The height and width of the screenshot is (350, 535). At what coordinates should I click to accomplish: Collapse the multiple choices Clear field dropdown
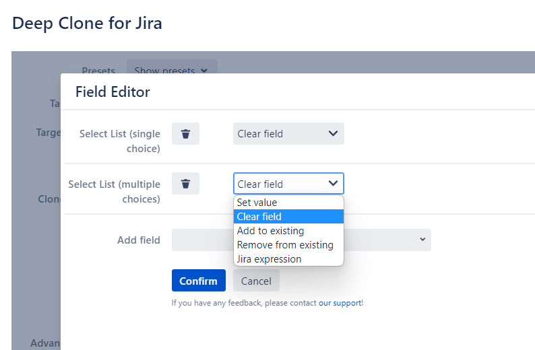288,184
